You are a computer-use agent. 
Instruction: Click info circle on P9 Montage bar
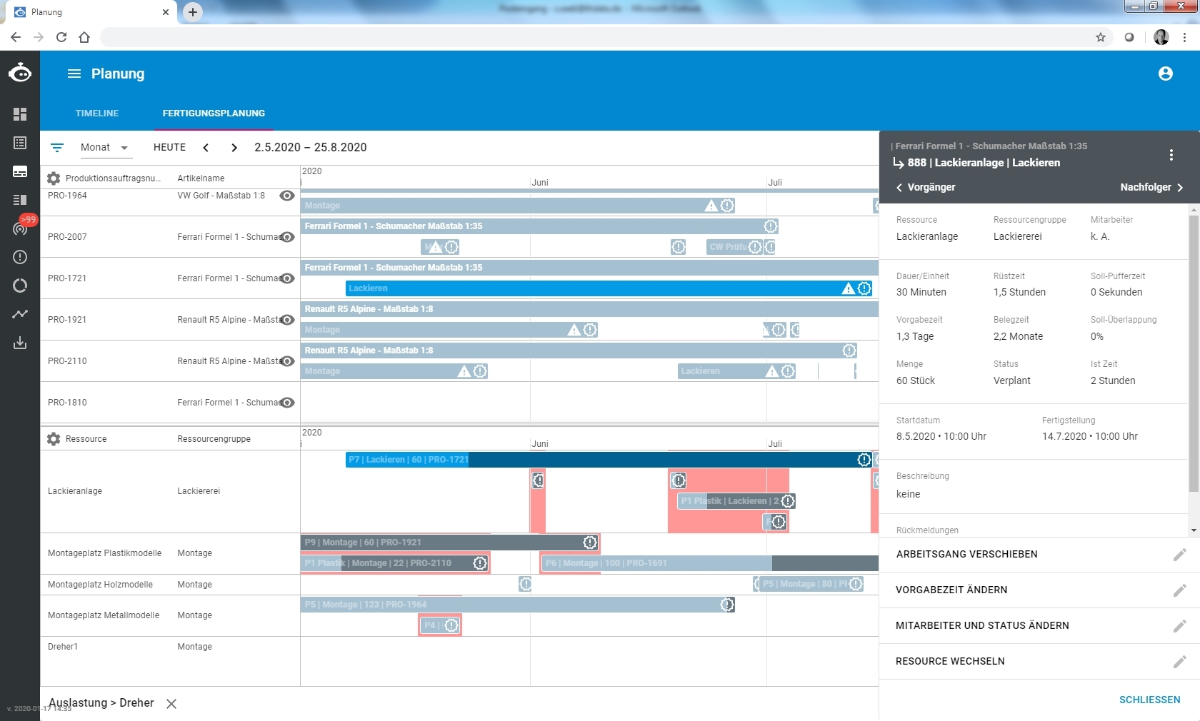[x=590, y=543]
